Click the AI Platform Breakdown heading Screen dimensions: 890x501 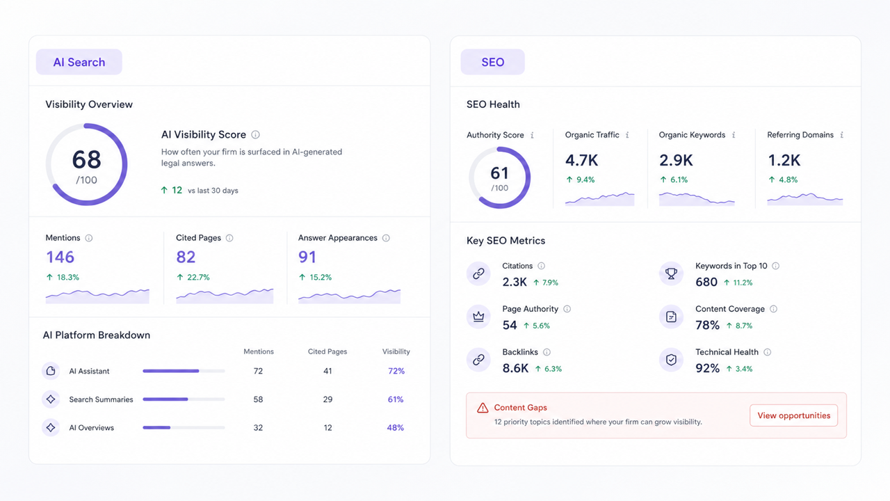click(x=97, y=335)
